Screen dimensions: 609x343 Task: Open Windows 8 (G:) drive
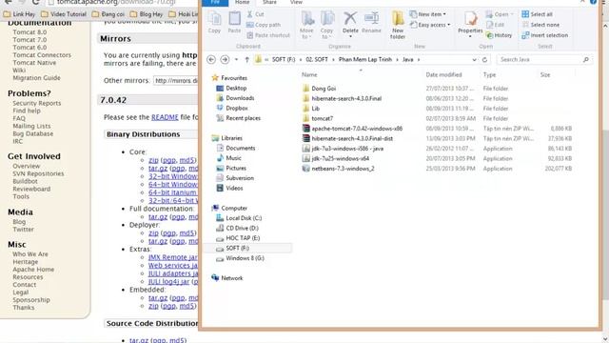(245, 258)
